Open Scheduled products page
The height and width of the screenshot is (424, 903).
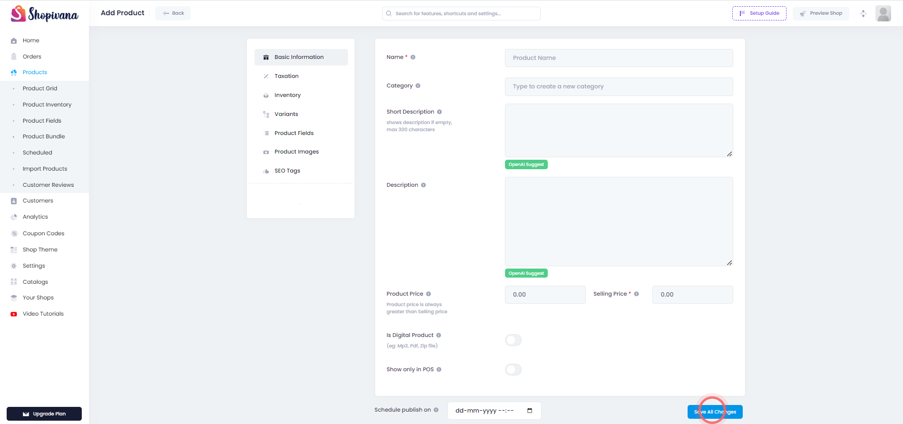38,153
